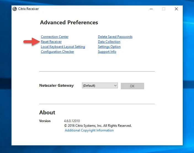Open the Connection Center link
The height and width of the screenshot is (153, 194).
55,37
